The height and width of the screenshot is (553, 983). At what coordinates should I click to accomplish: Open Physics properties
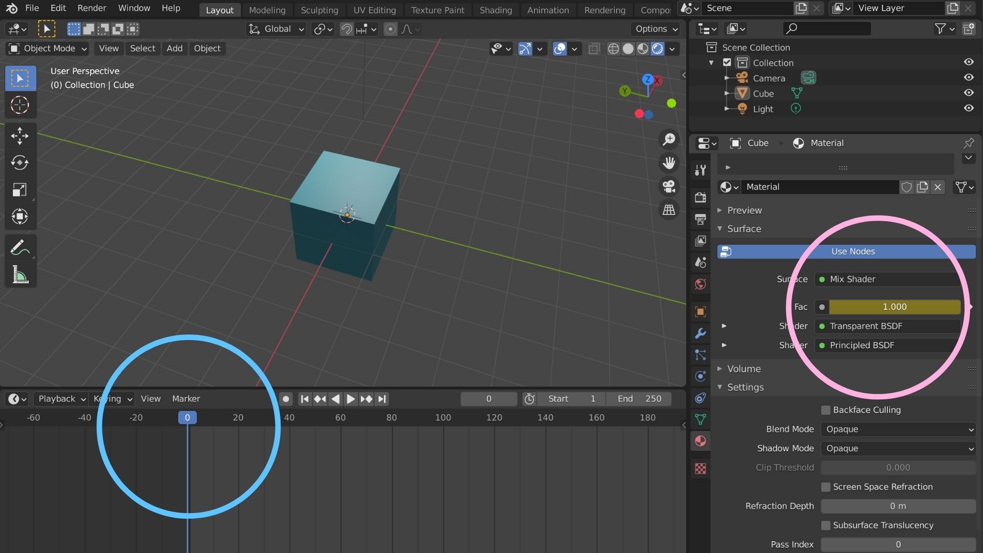coord(700,376)
